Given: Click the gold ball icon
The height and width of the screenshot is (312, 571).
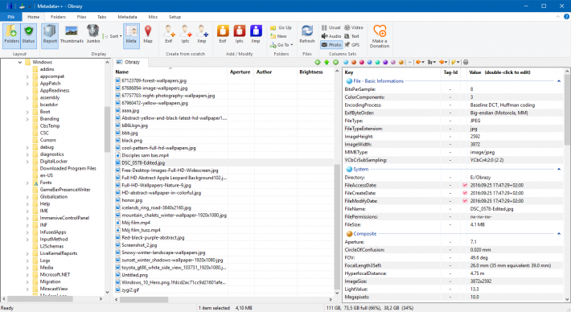Looking at the screenshot, I should [x=401, y=62].
